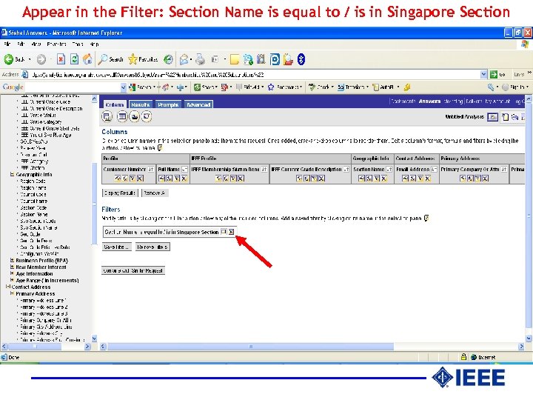This screenshot has width=533, height=400.
Task: Click the third round toolbar icon under Prompts tab
Action: pos(135,117)
